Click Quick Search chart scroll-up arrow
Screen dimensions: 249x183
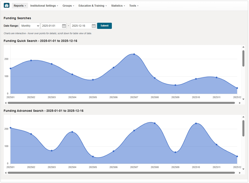coord(243,47)
